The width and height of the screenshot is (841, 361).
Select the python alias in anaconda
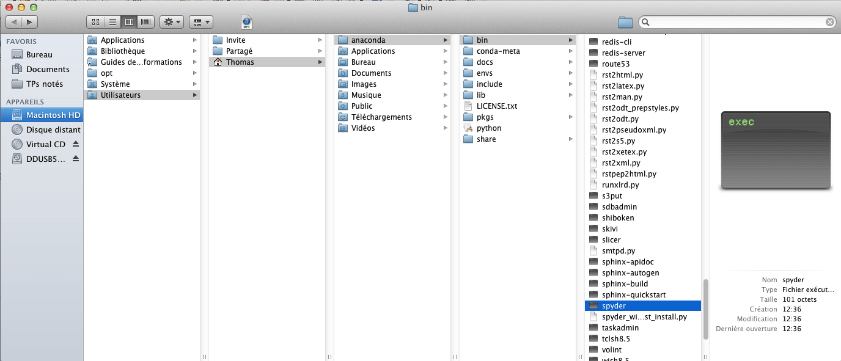(518, 128)
